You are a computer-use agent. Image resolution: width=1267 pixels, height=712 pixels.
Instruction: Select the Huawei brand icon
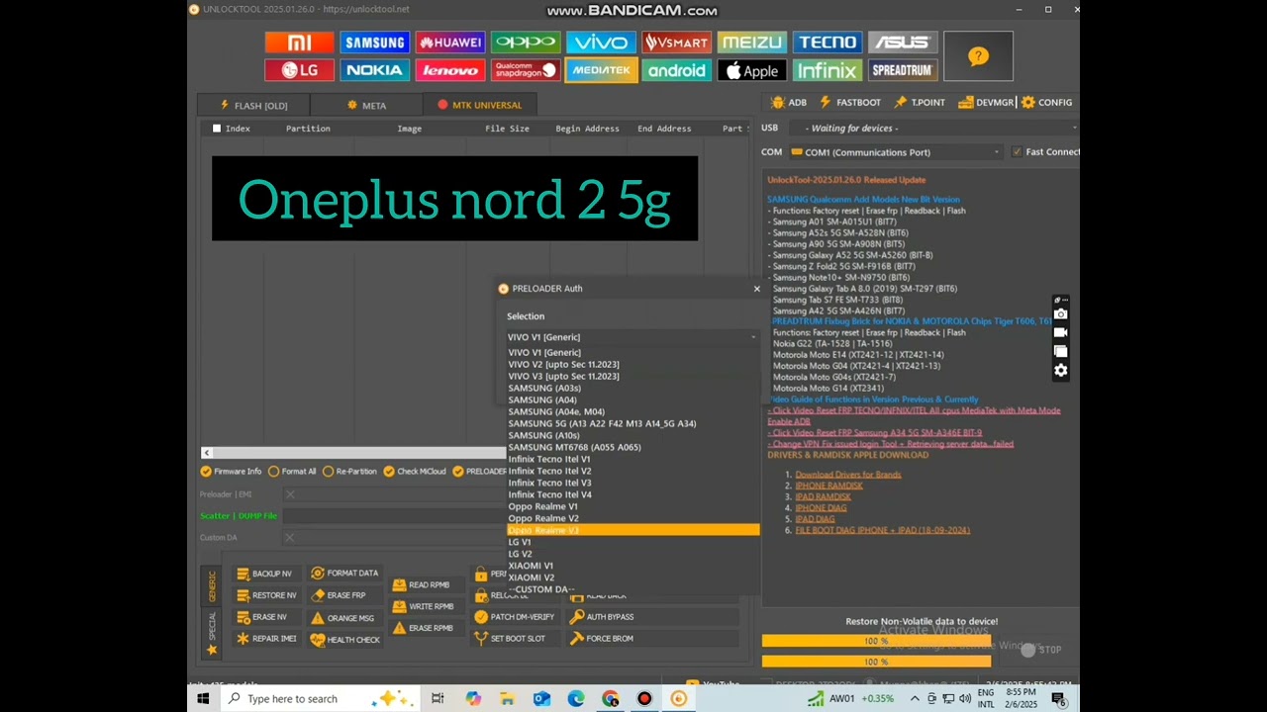(450, 43)
